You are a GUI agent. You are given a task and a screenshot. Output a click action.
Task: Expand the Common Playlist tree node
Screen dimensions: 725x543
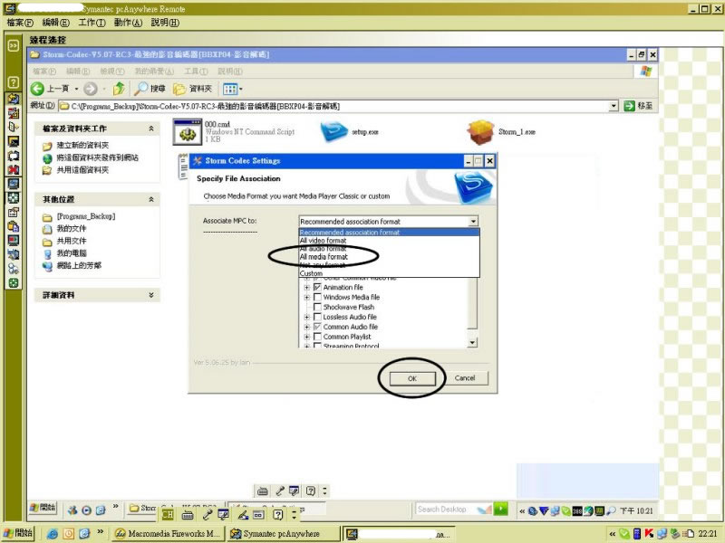pos(306,337)
